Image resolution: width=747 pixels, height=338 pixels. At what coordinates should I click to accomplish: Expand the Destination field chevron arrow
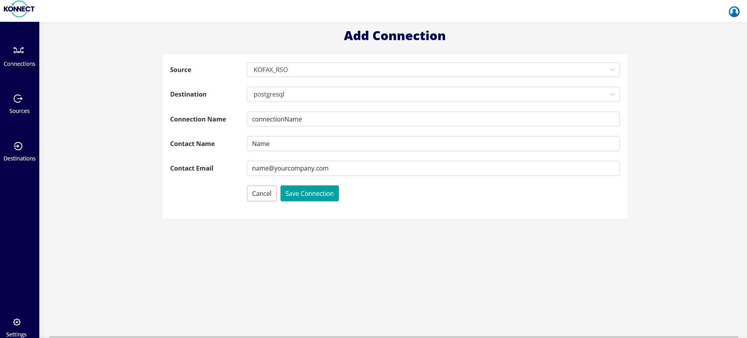tap(612, 94)
